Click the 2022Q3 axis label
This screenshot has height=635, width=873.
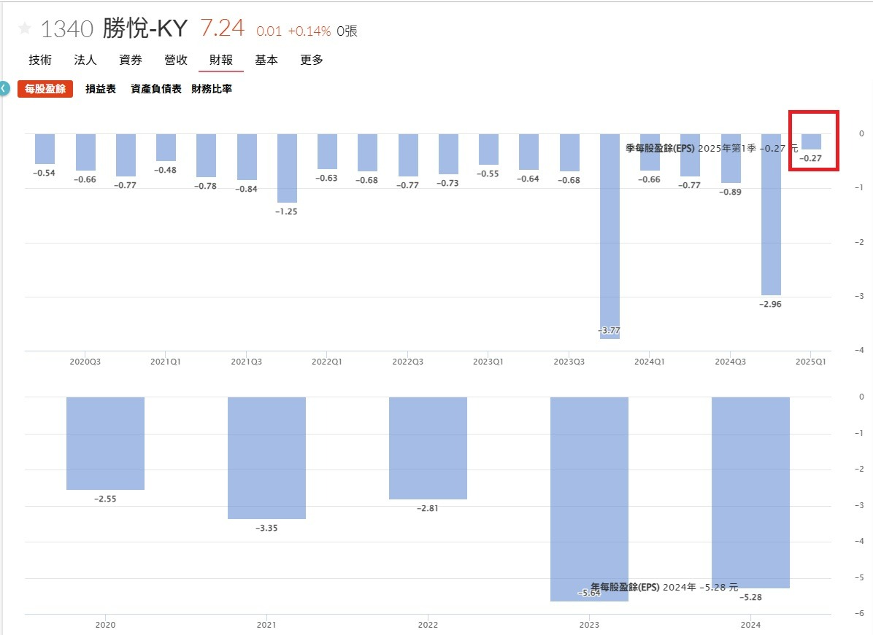click(x=407, y=362)
